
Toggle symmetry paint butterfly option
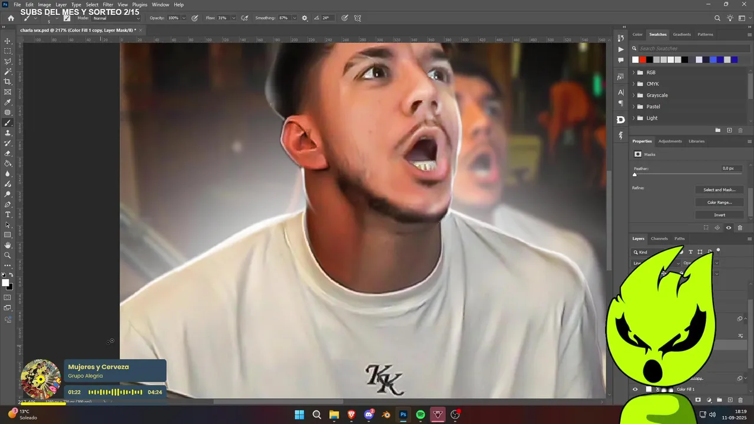pos(358,18)
